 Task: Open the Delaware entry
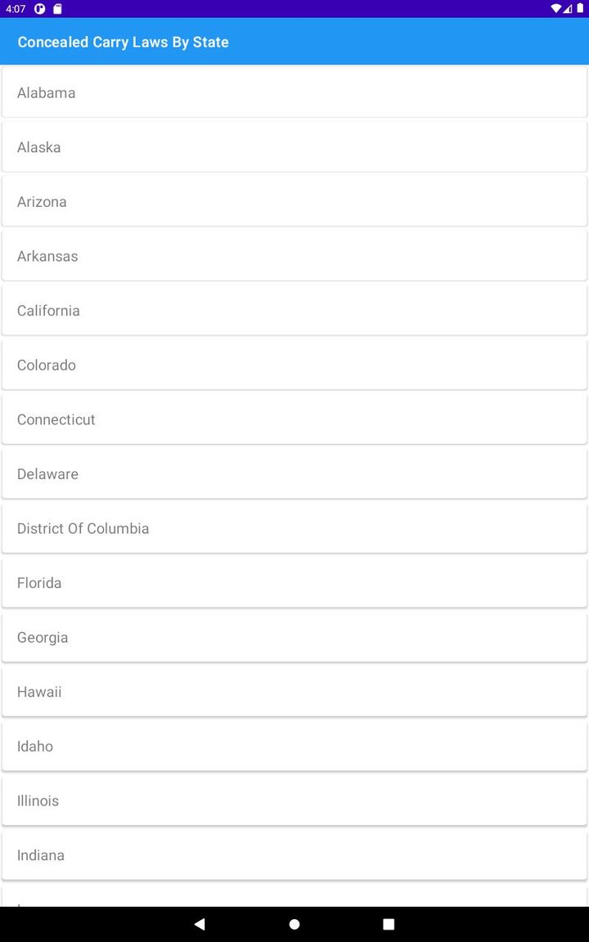point(294,473)
